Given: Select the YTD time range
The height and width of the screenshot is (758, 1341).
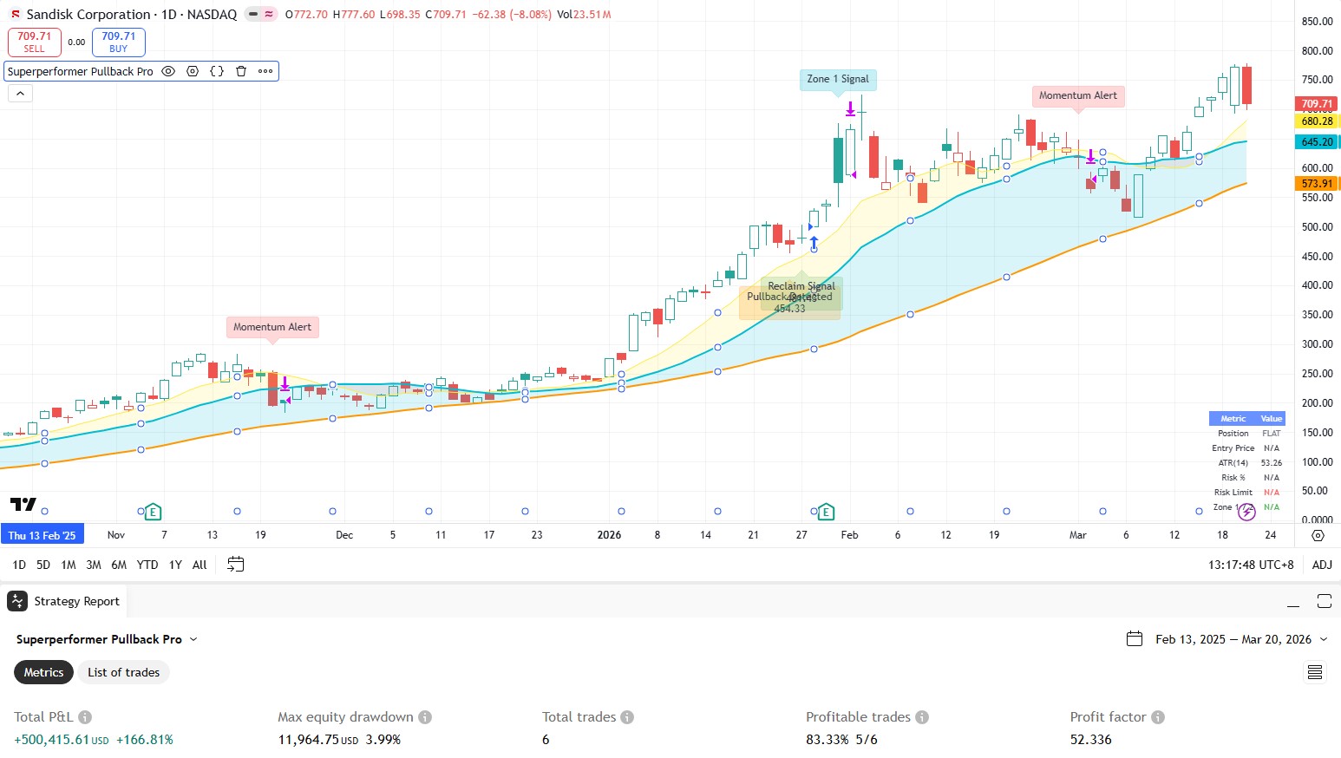Looking at the screenshot, I should pos(147,565).
